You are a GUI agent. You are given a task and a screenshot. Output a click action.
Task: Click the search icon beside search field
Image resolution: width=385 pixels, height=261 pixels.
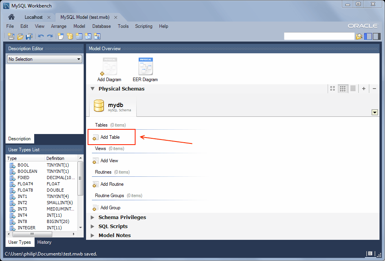point(359,36)
